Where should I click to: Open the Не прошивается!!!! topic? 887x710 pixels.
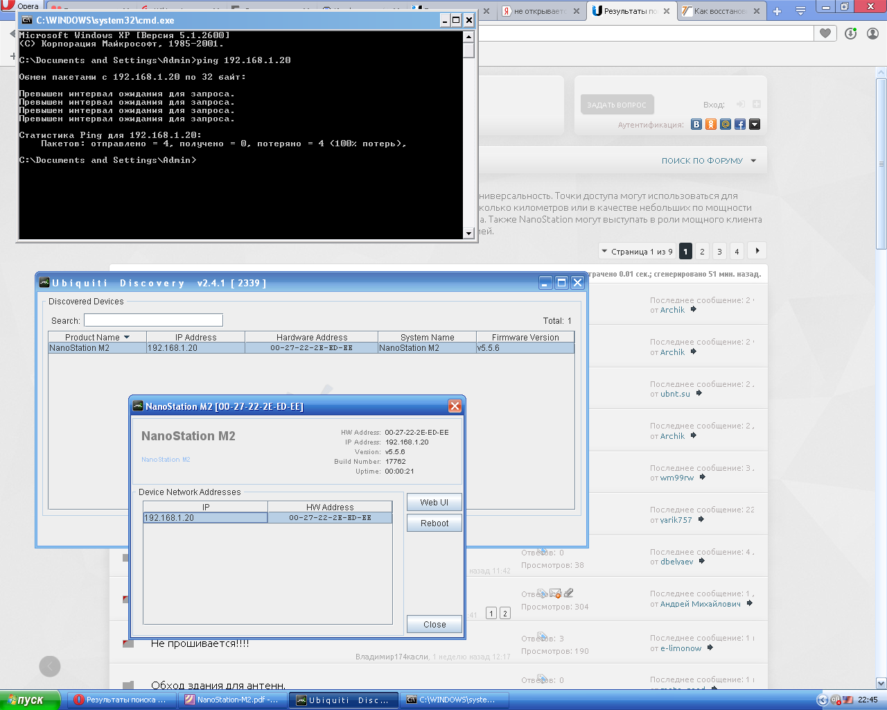click(200, 643)
